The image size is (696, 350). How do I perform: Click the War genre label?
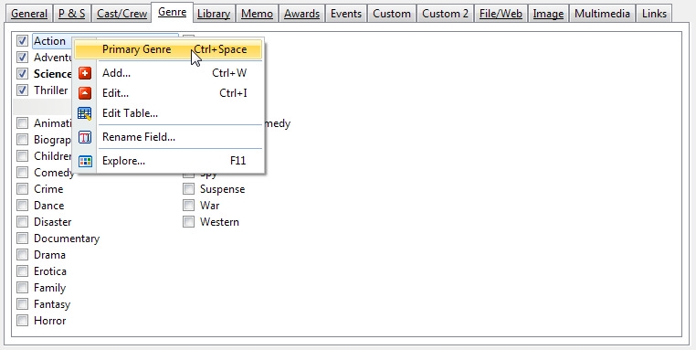(209, 206)
